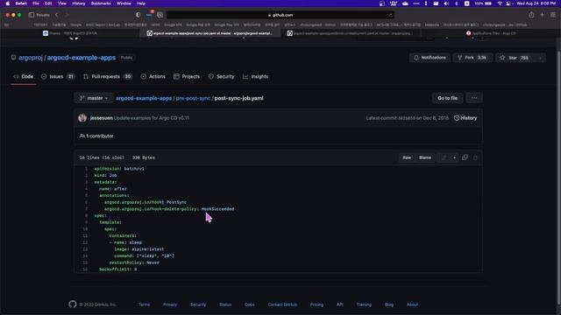Open the Insights tab
The image size is (561, 315).
pos(255,76)
